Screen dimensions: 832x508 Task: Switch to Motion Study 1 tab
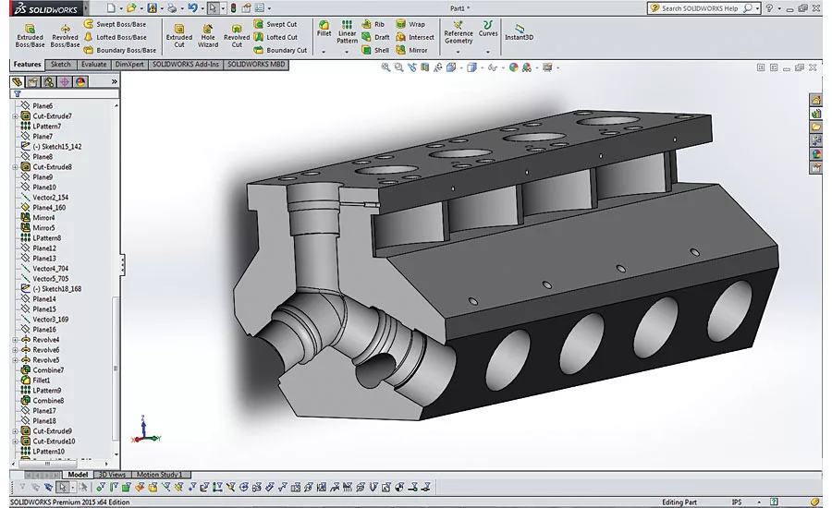click(159, 475)
